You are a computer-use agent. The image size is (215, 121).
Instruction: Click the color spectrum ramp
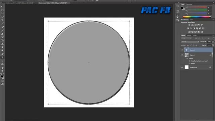click(197, 17)
